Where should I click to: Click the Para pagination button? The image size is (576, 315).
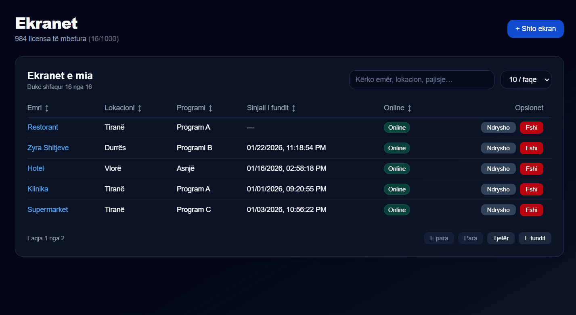point(471,238)
